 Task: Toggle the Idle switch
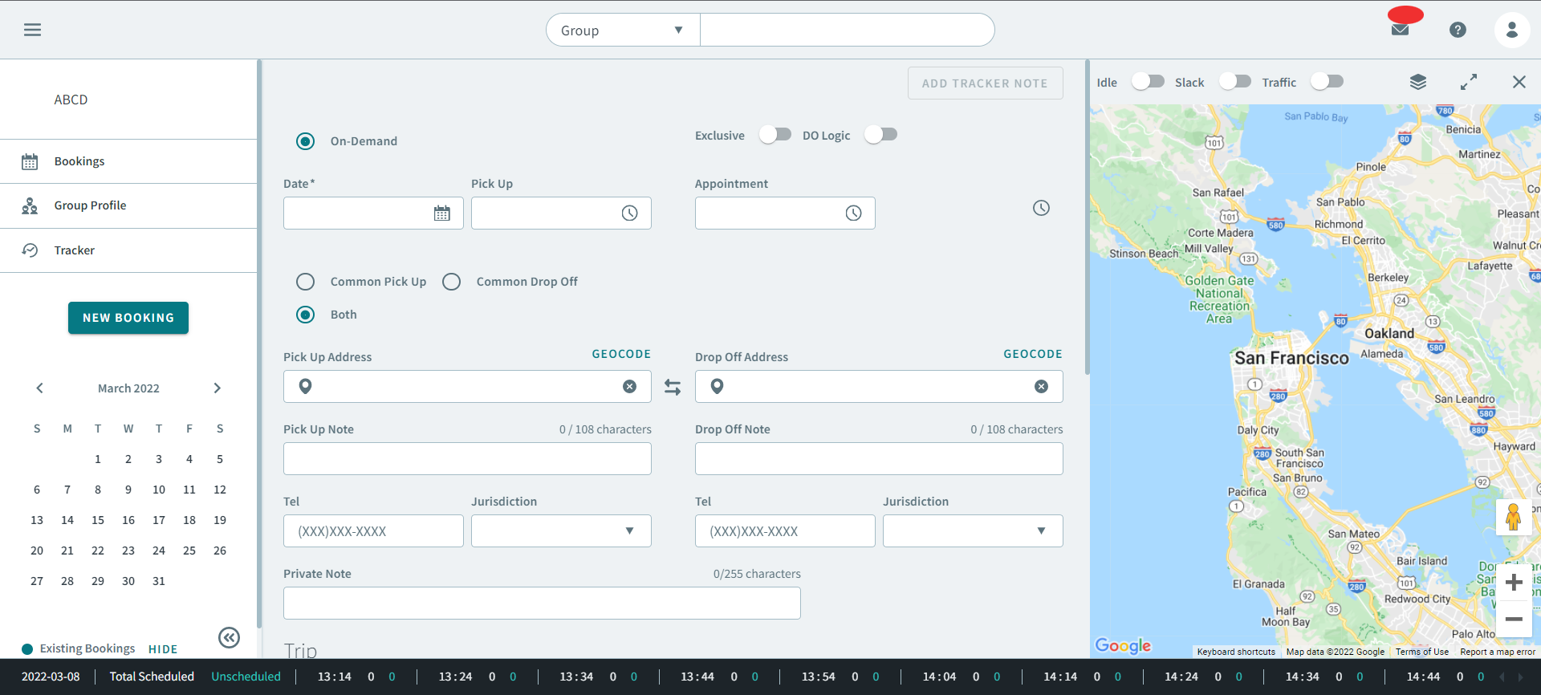[1148, 82]
